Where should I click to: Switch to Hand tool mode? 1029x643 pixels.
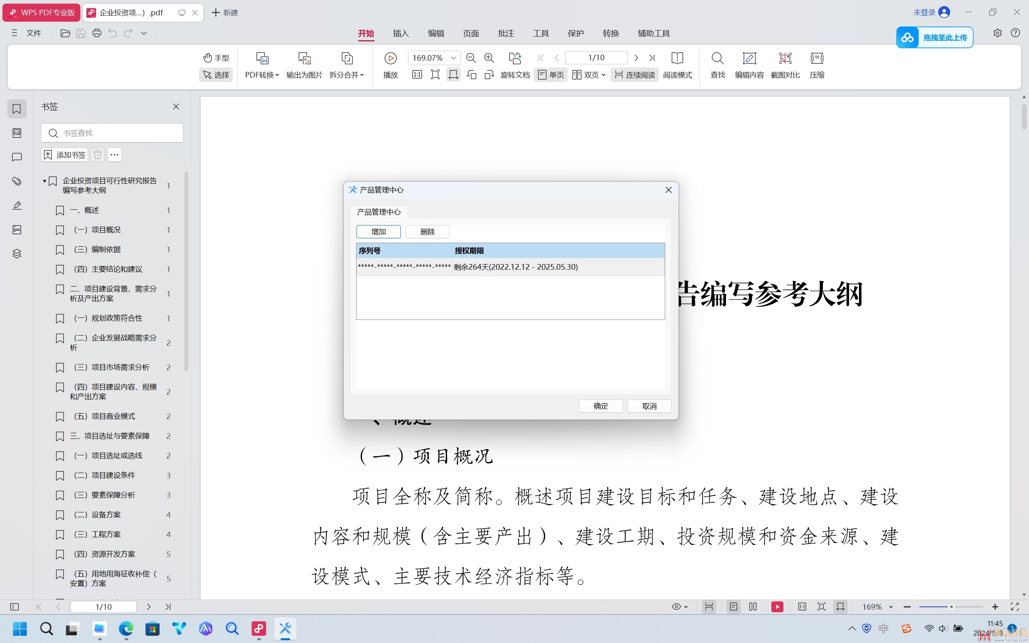pos(216,57)
